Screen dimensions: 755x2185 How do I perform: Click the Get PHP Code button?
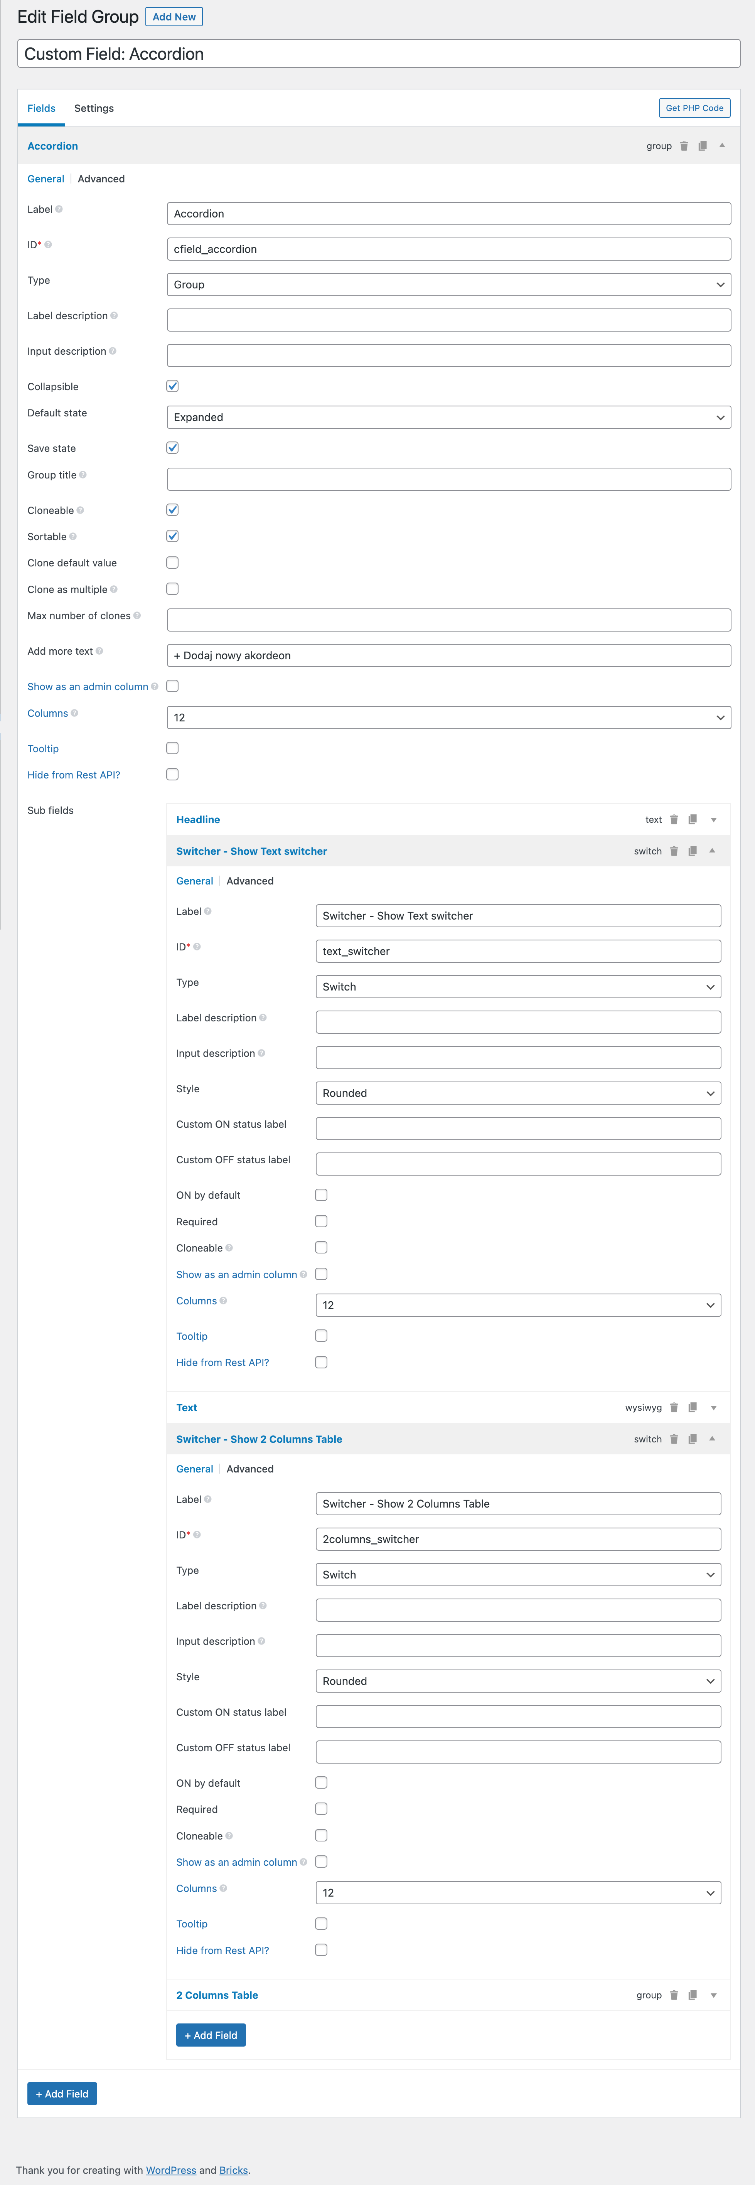[694, 108]
